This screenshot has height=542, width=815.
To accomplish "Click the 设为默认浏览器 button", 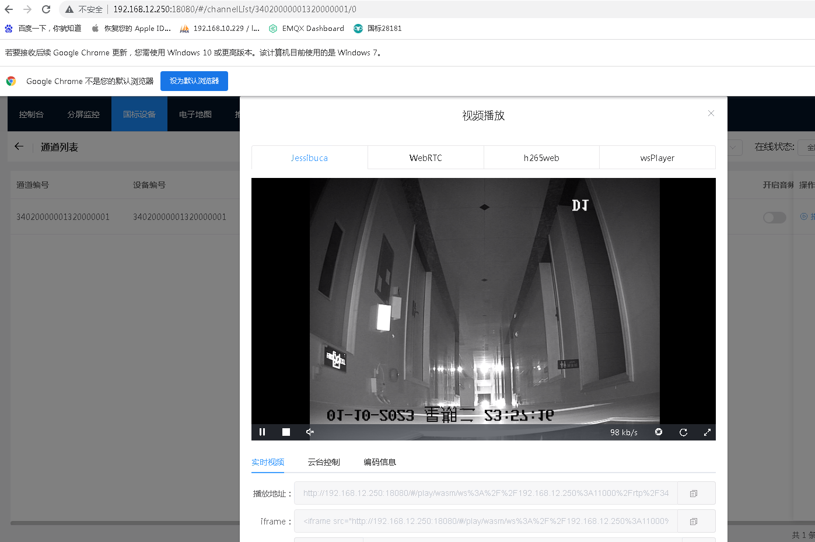I will [194, 81].
